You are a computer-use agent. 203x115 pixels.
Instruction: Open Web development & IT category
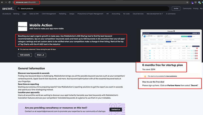click(x=155, y=14)
